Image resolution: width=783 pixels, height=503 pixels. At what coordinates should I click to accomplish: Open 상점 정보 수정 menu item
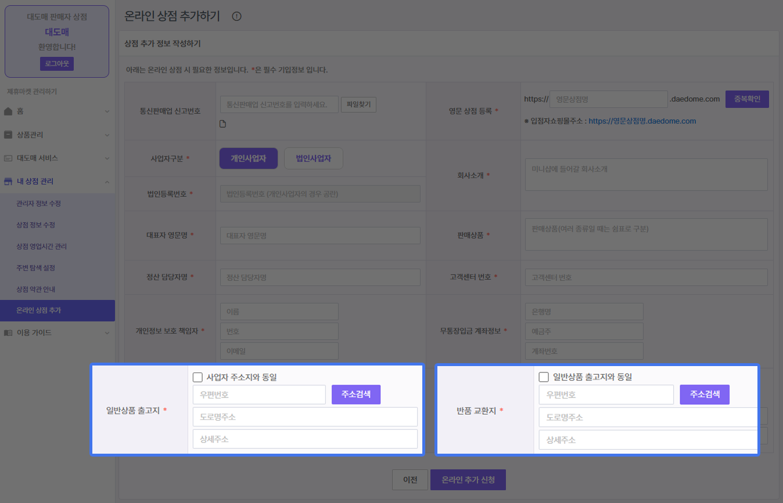tap(35, 225)
